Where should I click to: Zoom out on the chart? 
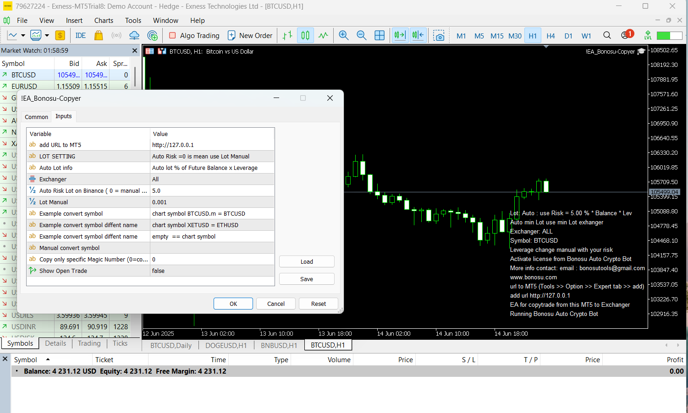(362, 35)
